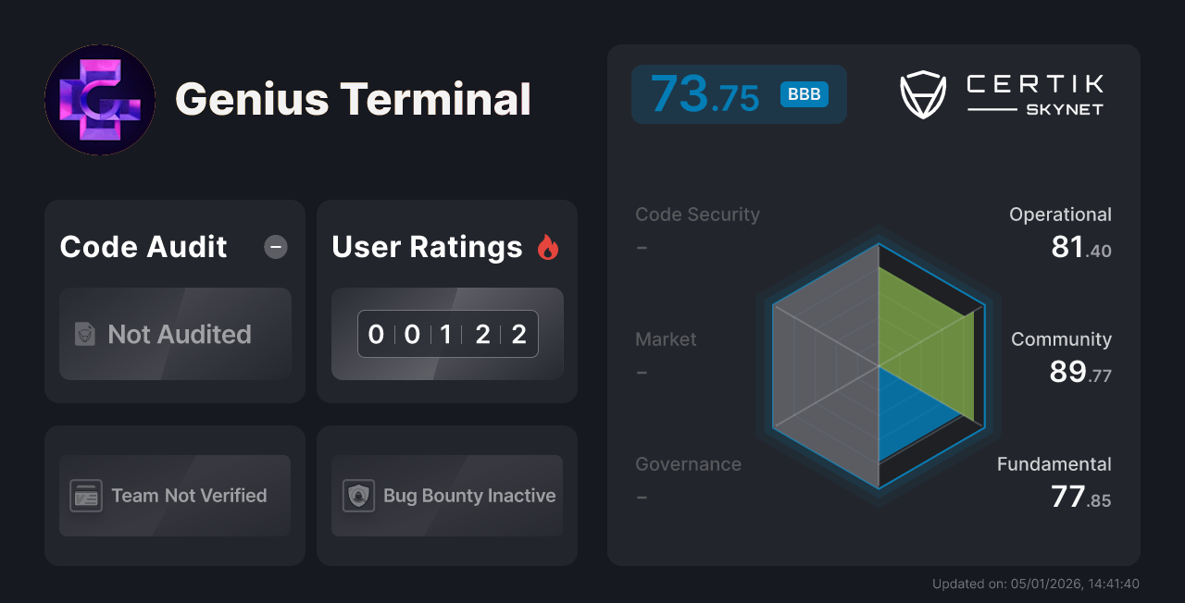Toggle the Bug Bounty Inactive status
The height and width of the screenshot is (603, 1185).
446,496
